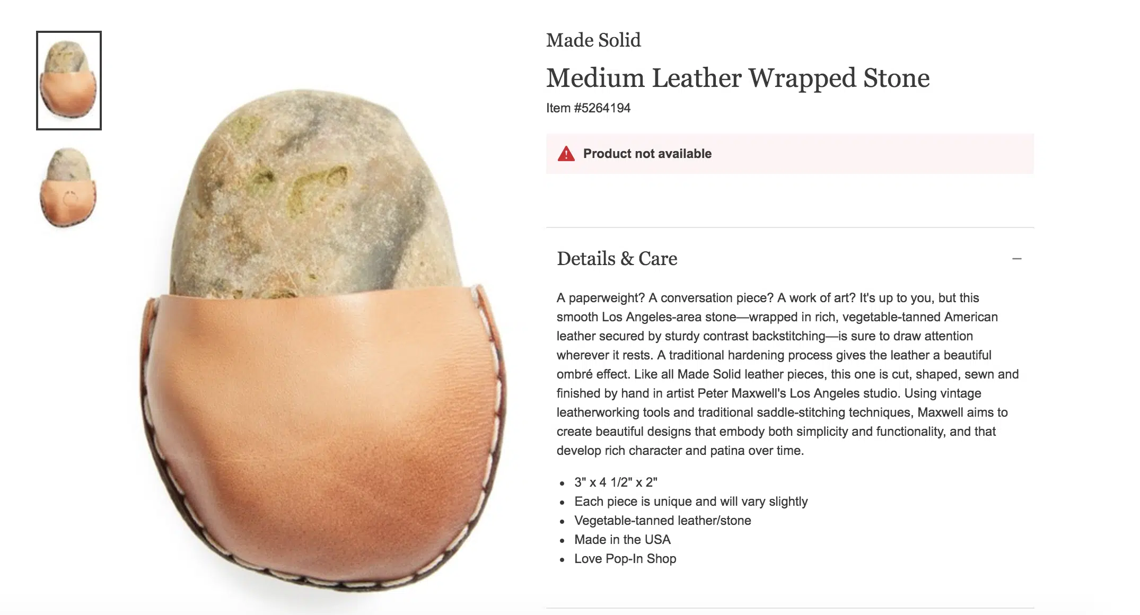Click the Made in the USA bullet

[622, 540]
